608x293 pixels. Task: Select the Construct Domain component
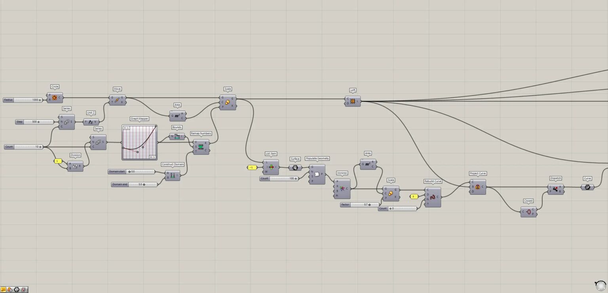click(172, 175)
